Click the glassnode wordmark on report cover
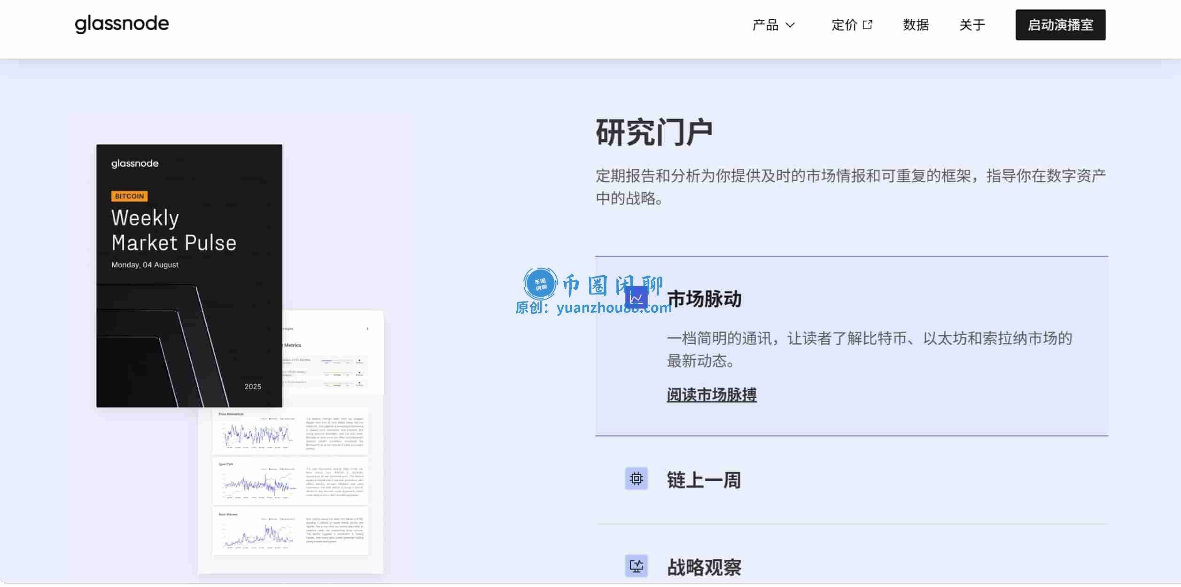 135,163
